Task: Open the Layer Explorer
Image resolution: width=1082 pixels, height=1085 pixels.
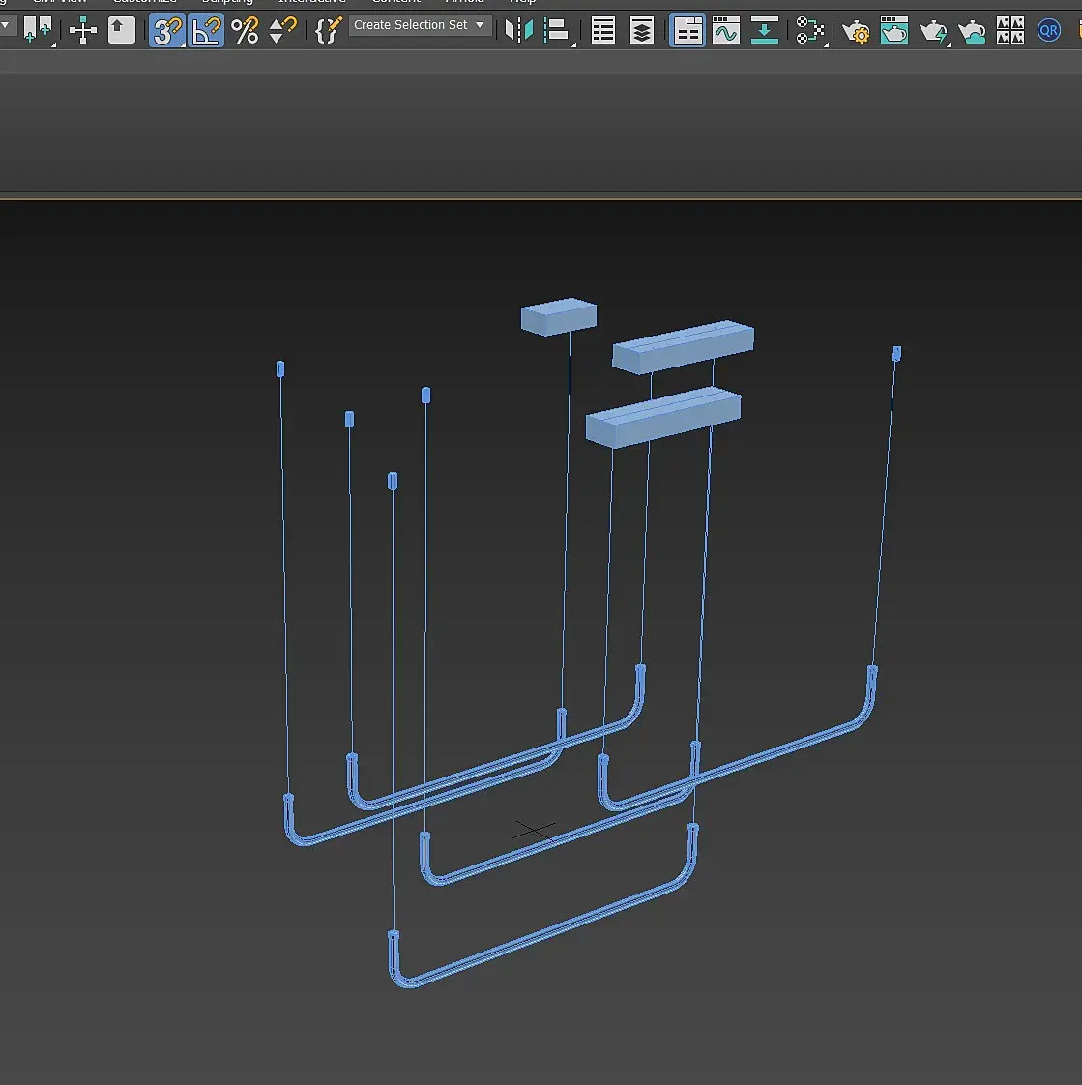Action: click(x=642, y=31)
